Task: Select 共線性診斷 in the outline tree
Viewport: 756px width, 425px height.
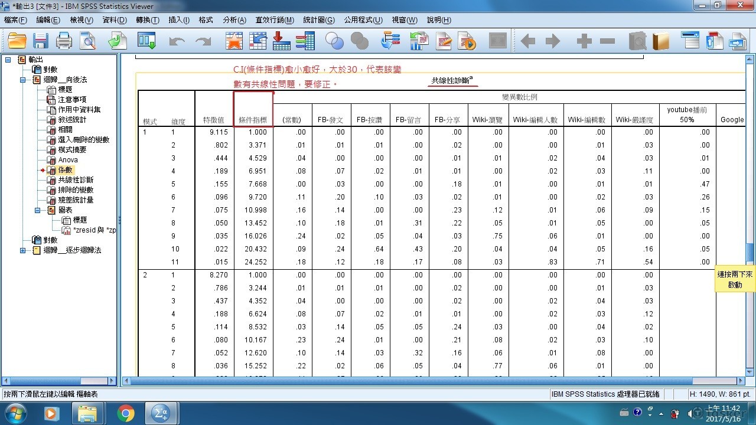Action: click(x=75, y=180)
